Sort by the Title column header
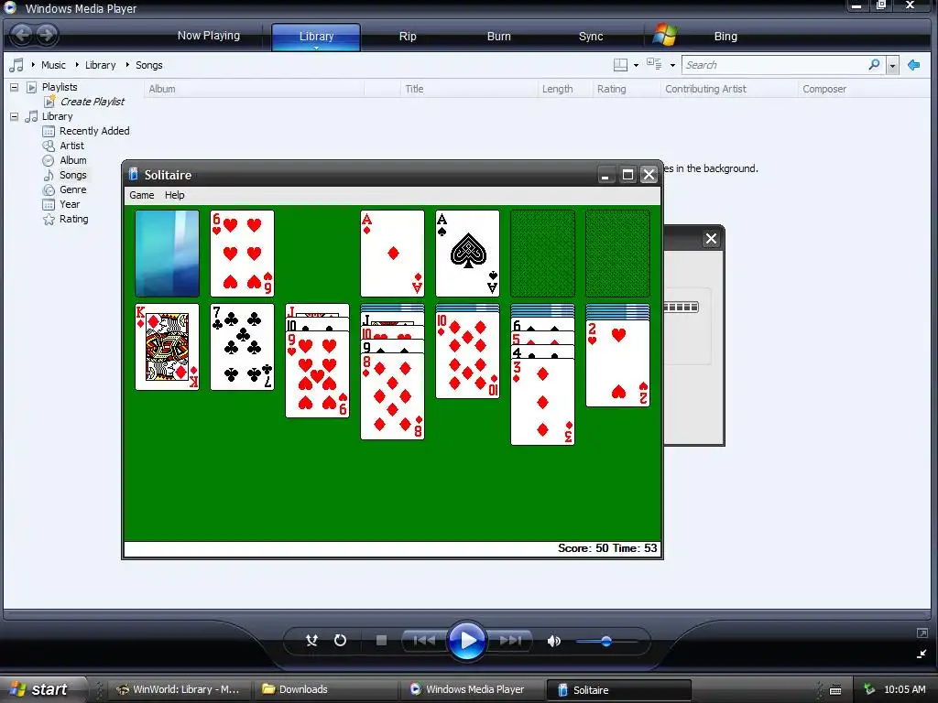 click(469, 89)
